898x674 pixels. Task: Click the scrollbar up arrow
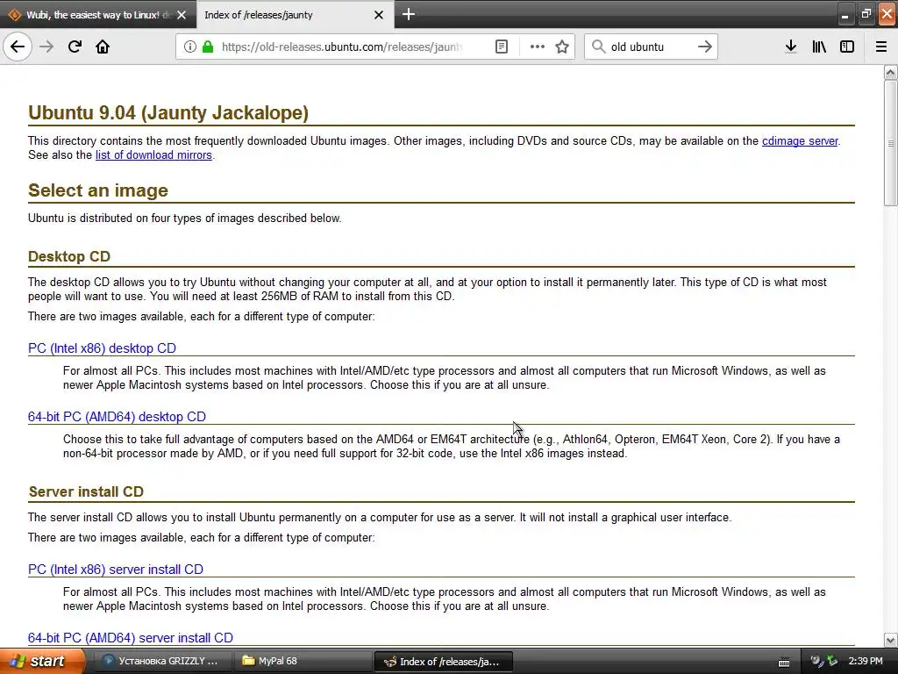point(891,72)
